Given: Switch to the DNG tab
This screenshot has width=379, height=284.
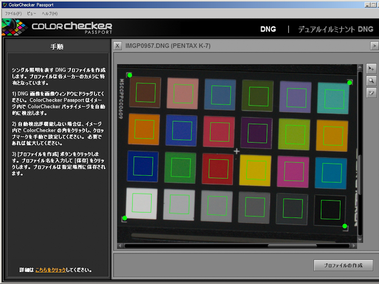Looking at the screenshot, I should (268, 29).
